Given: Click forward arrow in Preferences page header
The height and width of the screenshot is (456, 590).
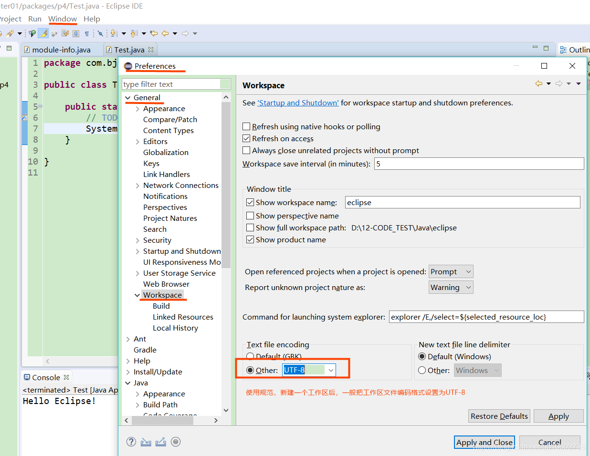Looking at the screenshot, I should tap(559, 83).
